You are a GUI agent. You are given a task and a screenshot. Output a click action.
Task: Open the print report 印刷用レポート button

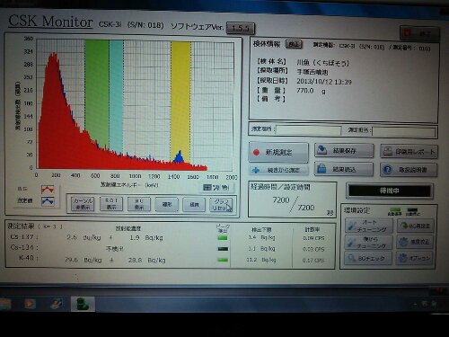(x=409, y=152)
